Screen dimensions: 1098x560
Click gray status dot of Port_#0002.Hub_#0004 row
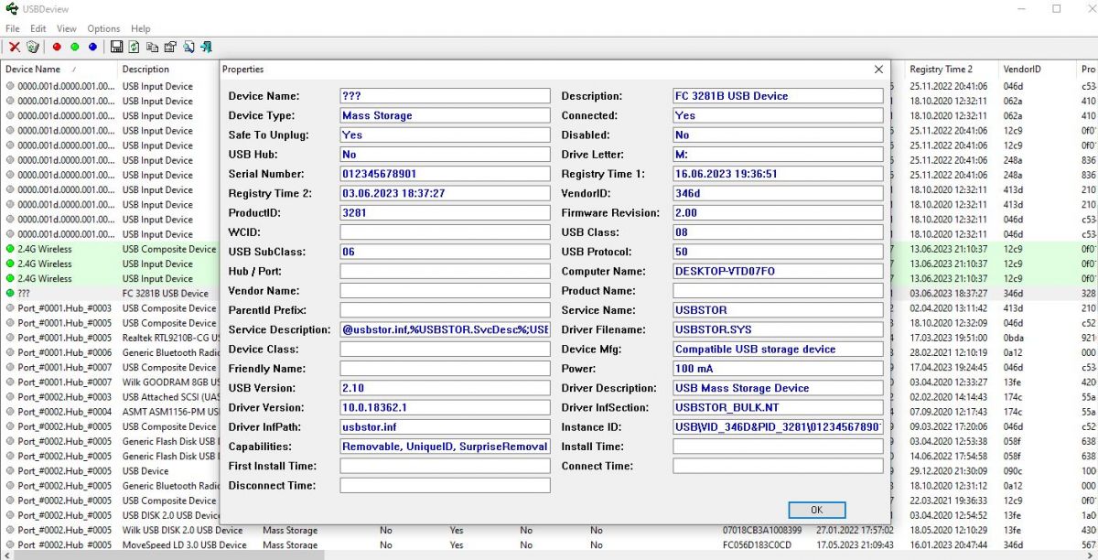10,412
